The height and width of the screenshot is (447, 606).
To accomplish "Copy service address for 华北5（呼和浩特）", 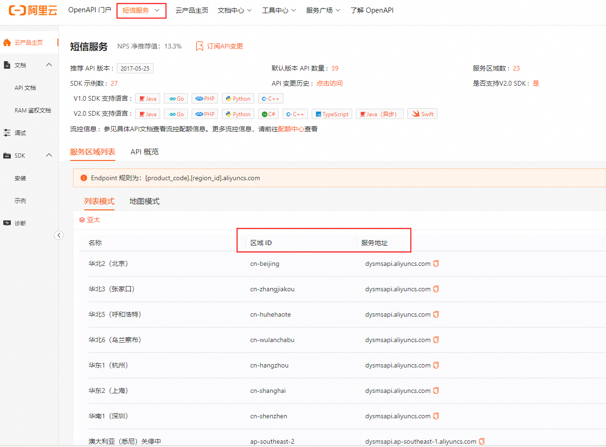I will click(x=436, y=314).
